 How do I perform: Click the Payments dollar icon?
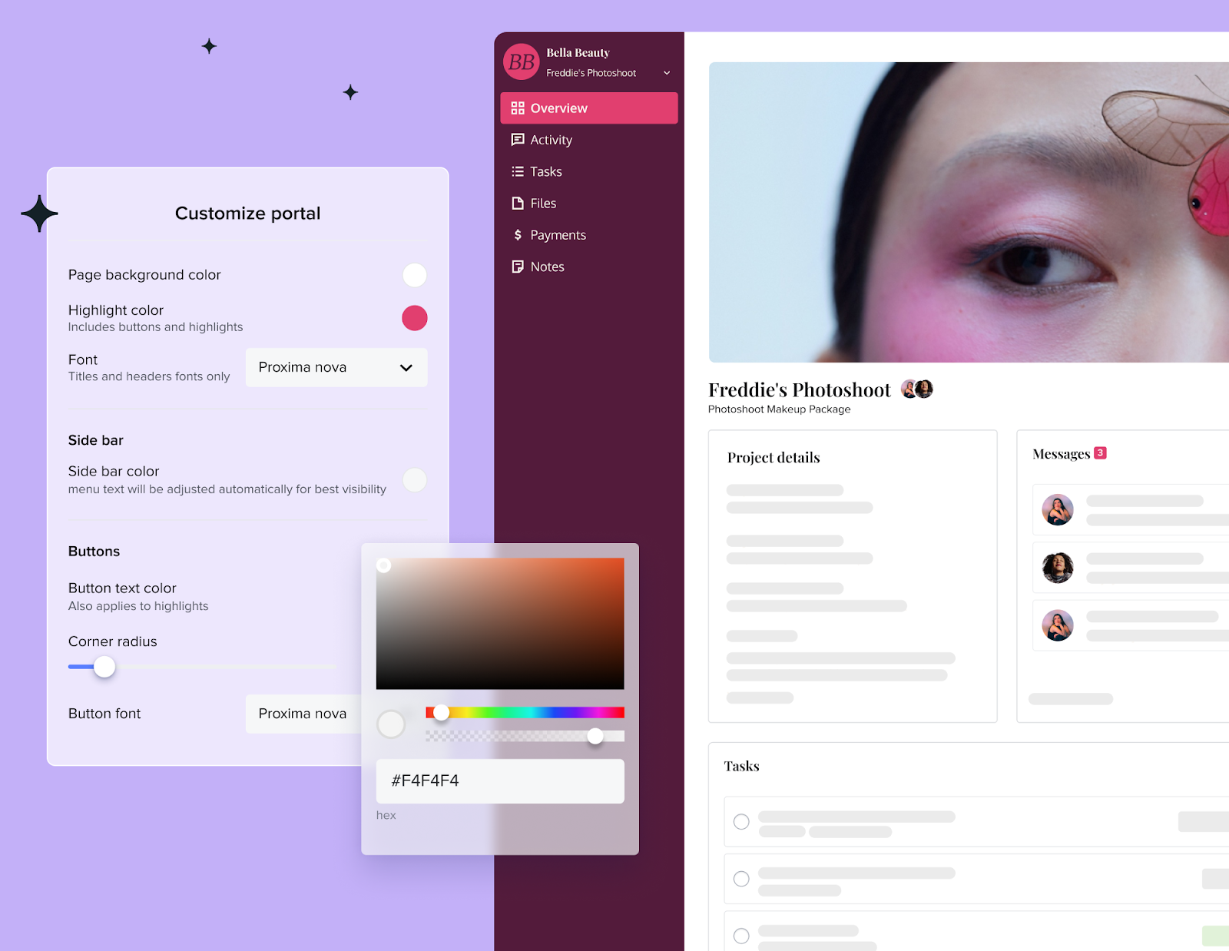click(x=518, y=235)
